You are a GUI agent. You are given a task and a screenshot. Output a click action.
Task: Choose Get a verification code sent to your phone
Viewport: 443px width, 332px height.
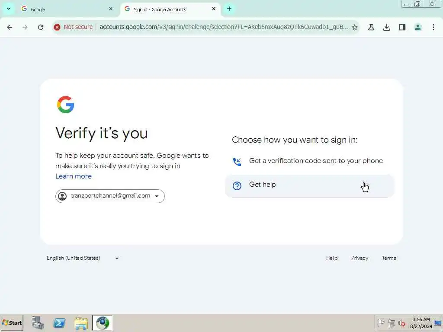coord(310,162)
